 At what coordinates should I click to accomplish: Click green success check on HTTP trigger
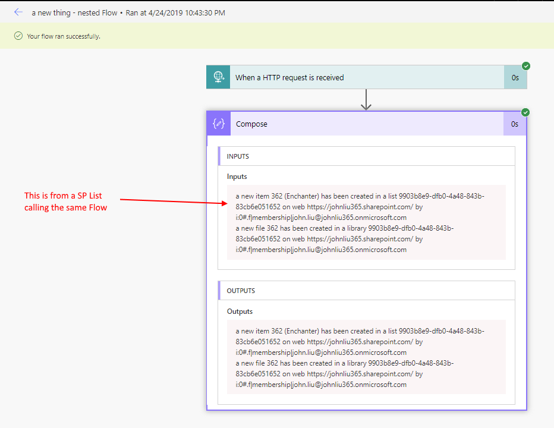(x=526, y=66)
